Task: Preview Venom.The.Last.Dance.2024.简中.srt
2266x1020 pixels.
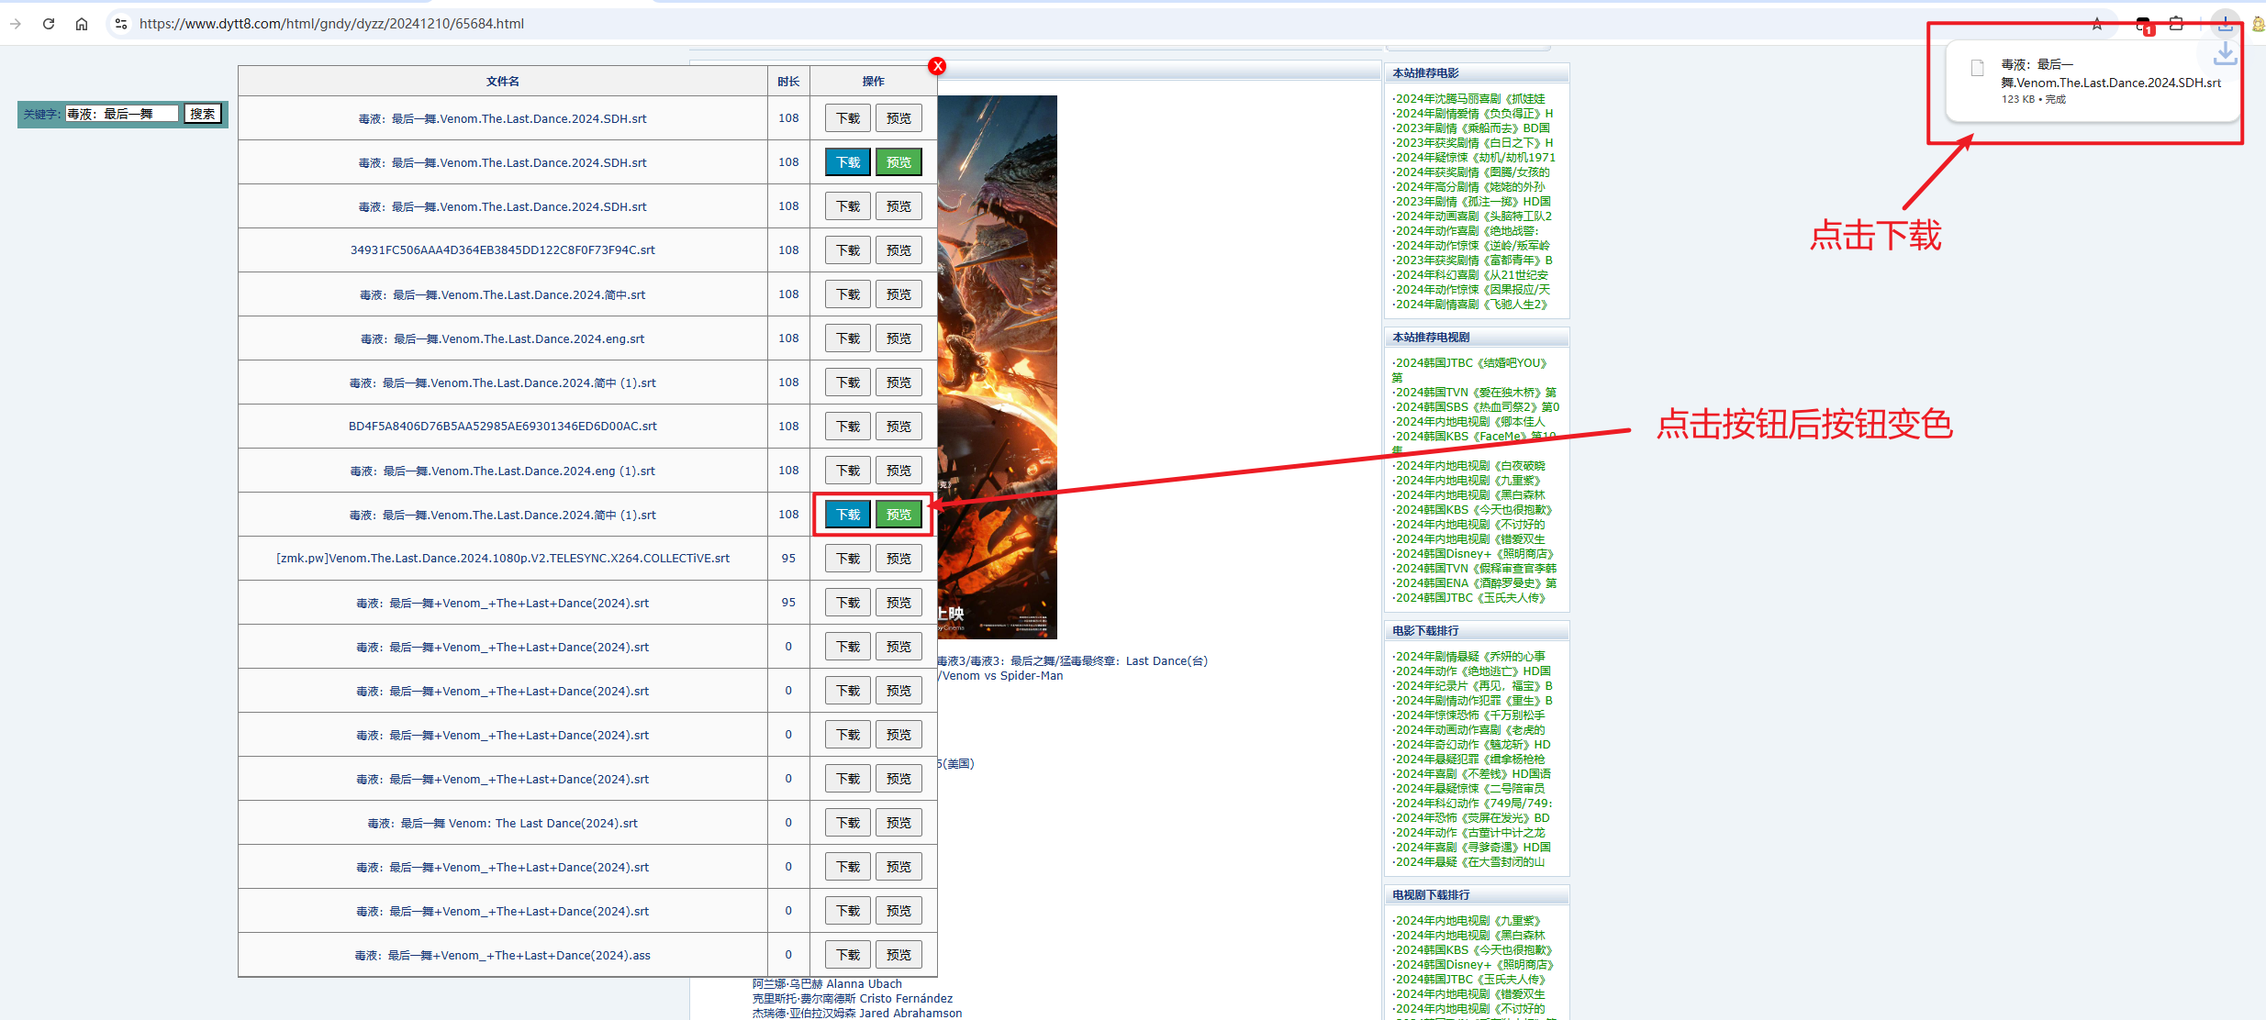Action: tap(899, 294)
